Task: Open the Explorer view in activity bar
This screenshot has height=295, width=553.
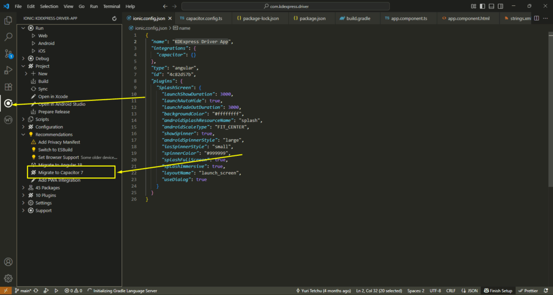Action: pyautogui.click(x=8, y=20)
